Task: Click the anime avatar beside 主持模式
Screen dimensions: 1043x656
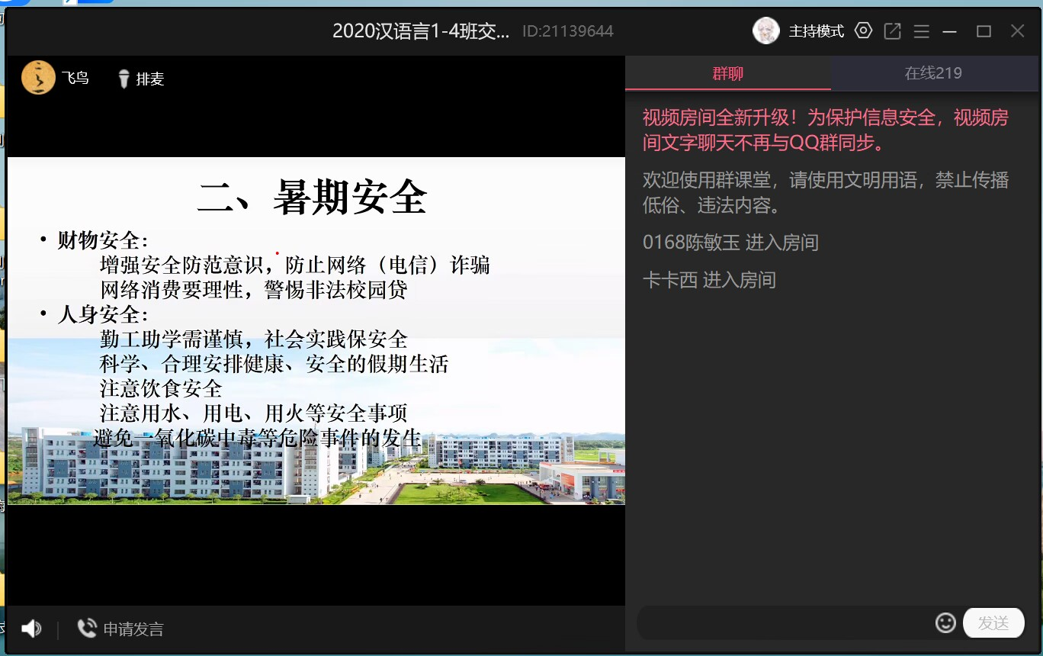Action: [766, 31]
